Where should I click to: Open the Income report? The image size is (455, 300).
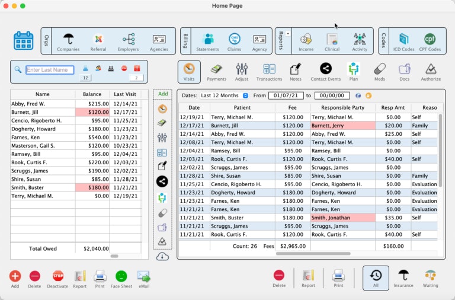click(x=306, y=42)
